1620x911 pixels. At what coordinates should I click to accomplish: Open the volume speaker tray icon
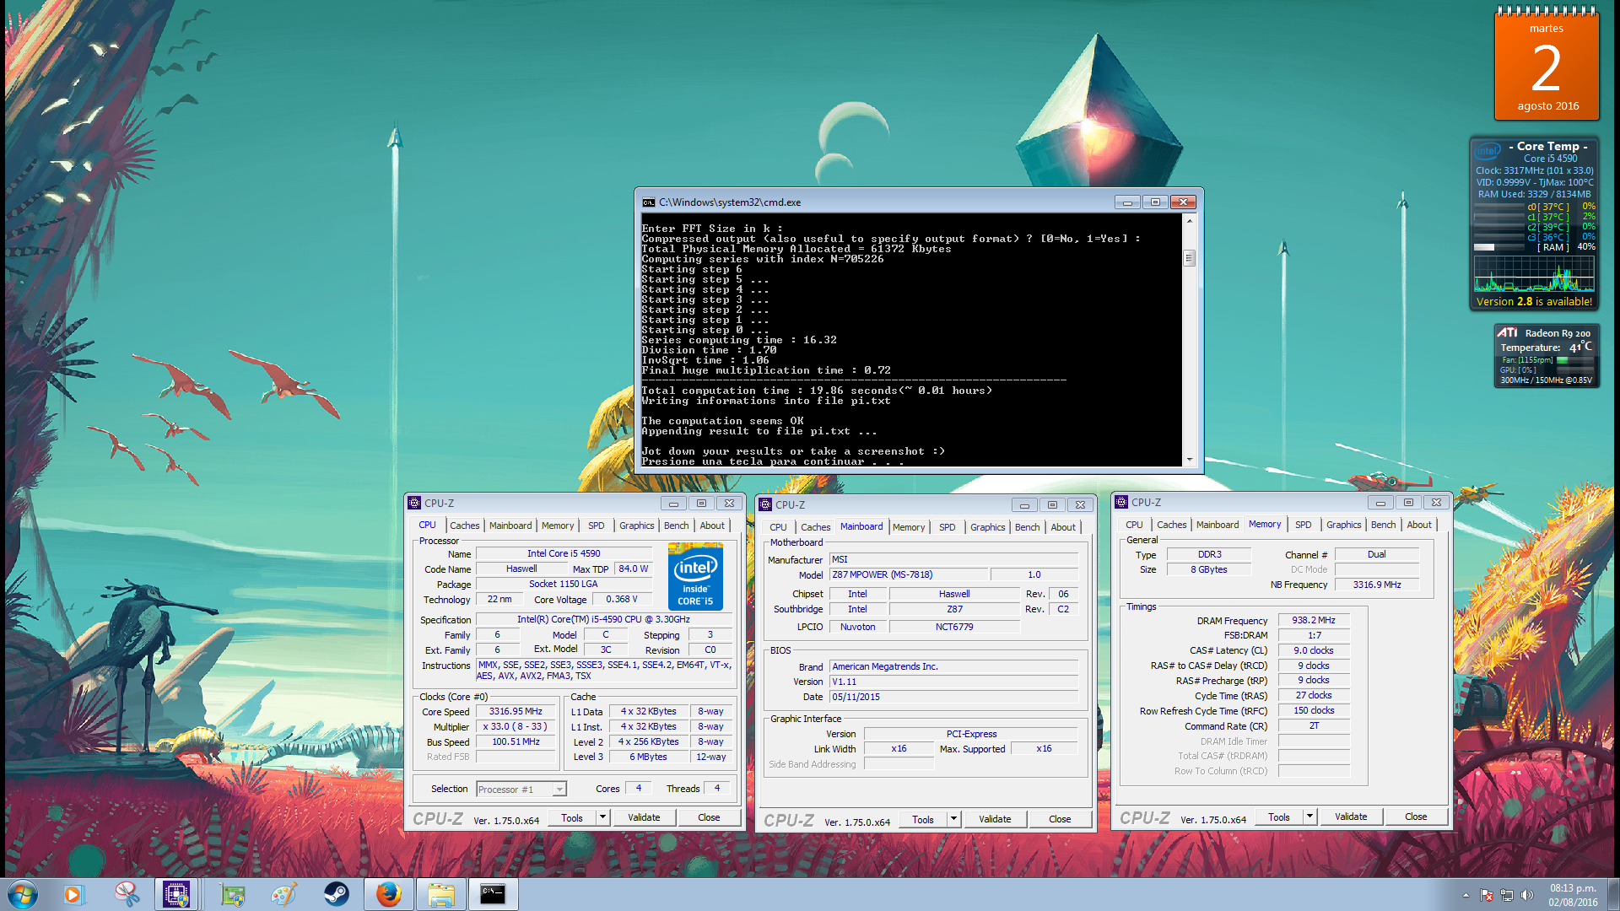click(x=1526, y=895)
